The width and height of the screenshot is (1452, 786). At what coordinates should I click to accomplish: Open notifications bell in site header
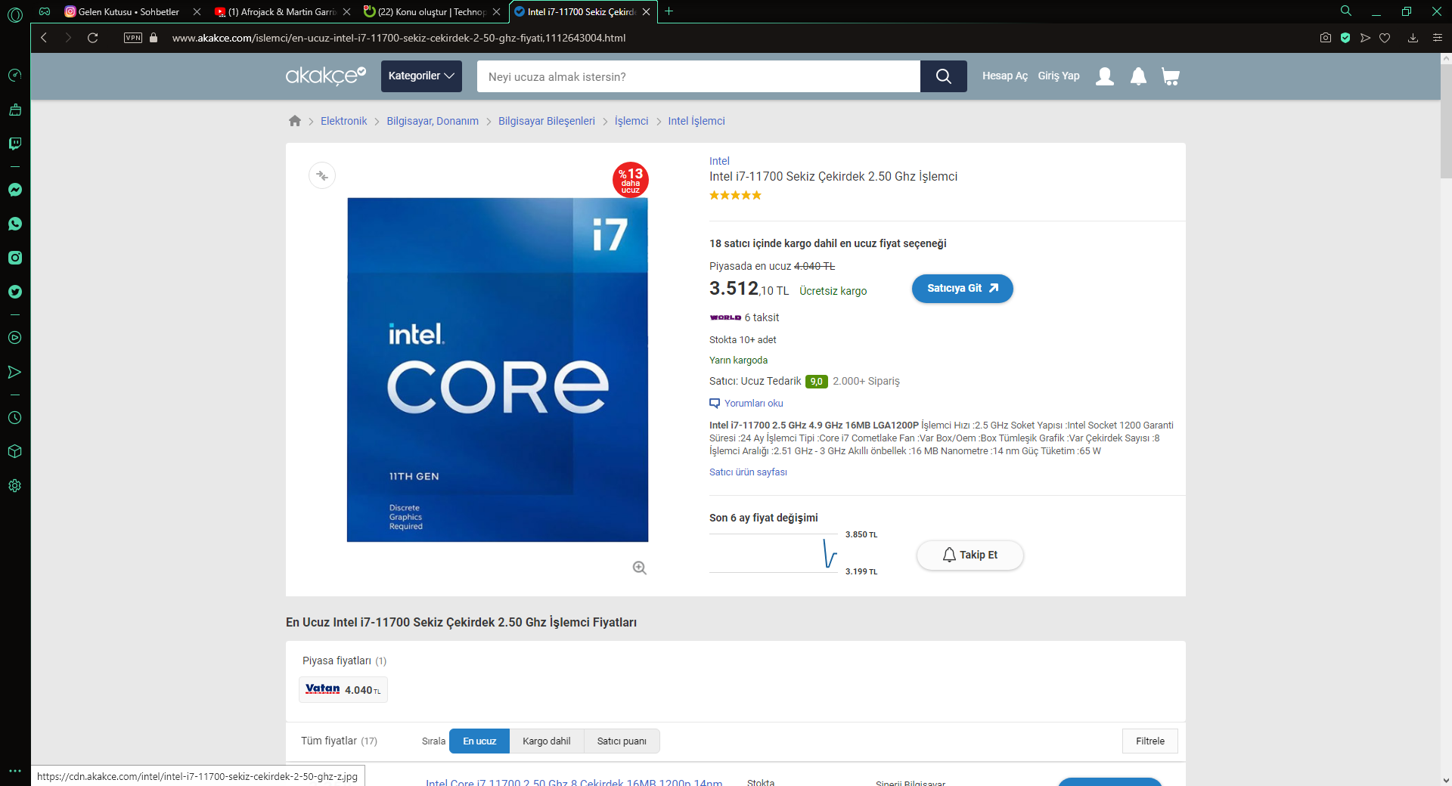(x=1138, y=76)
